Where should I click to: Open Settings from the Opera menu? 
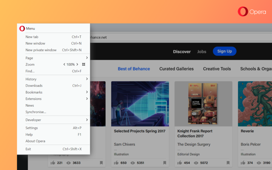pyautogui.click(x=32, y=128)
